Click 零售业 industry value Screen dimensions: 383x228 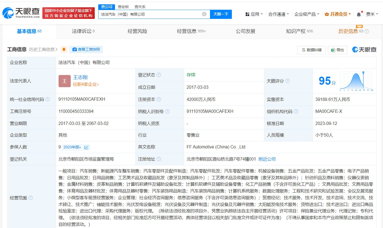click(193, 135)
